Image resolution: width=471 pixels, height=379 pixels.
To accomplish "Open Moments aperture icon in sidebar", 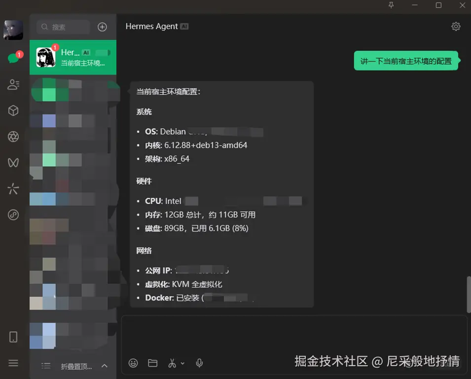I will (x=13, y=137).
